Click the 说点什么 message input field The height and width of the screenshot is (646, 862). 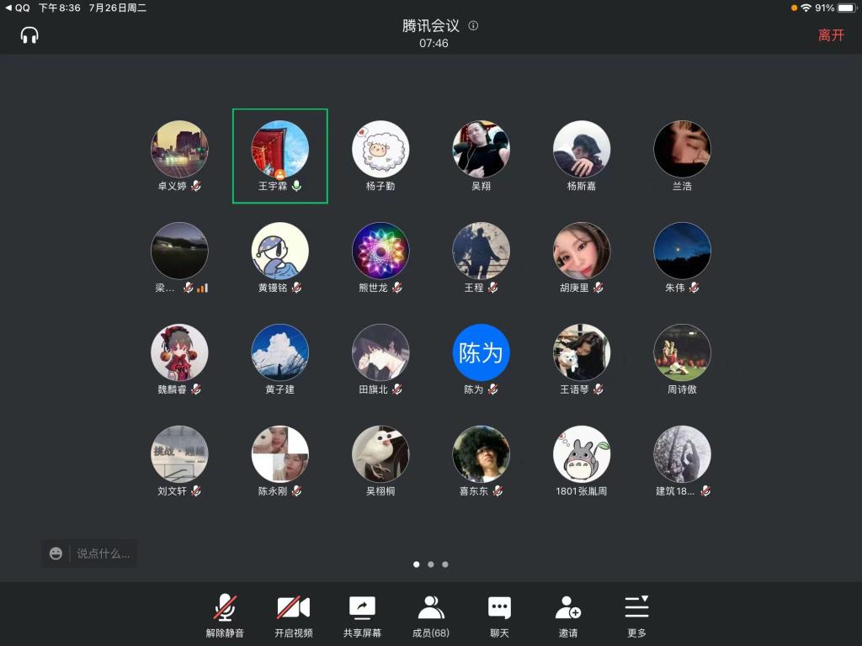point(104,553)
